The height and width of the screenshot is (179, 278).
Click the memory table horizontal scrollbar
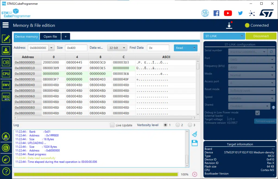(105, 118)
